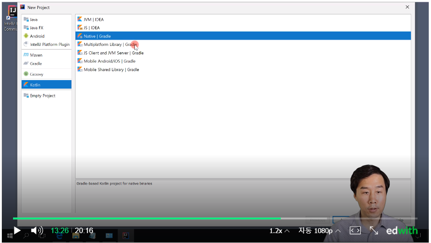431x243 pixels.
Task: Choose Empty Project option
Action: [x=46, y=95]
